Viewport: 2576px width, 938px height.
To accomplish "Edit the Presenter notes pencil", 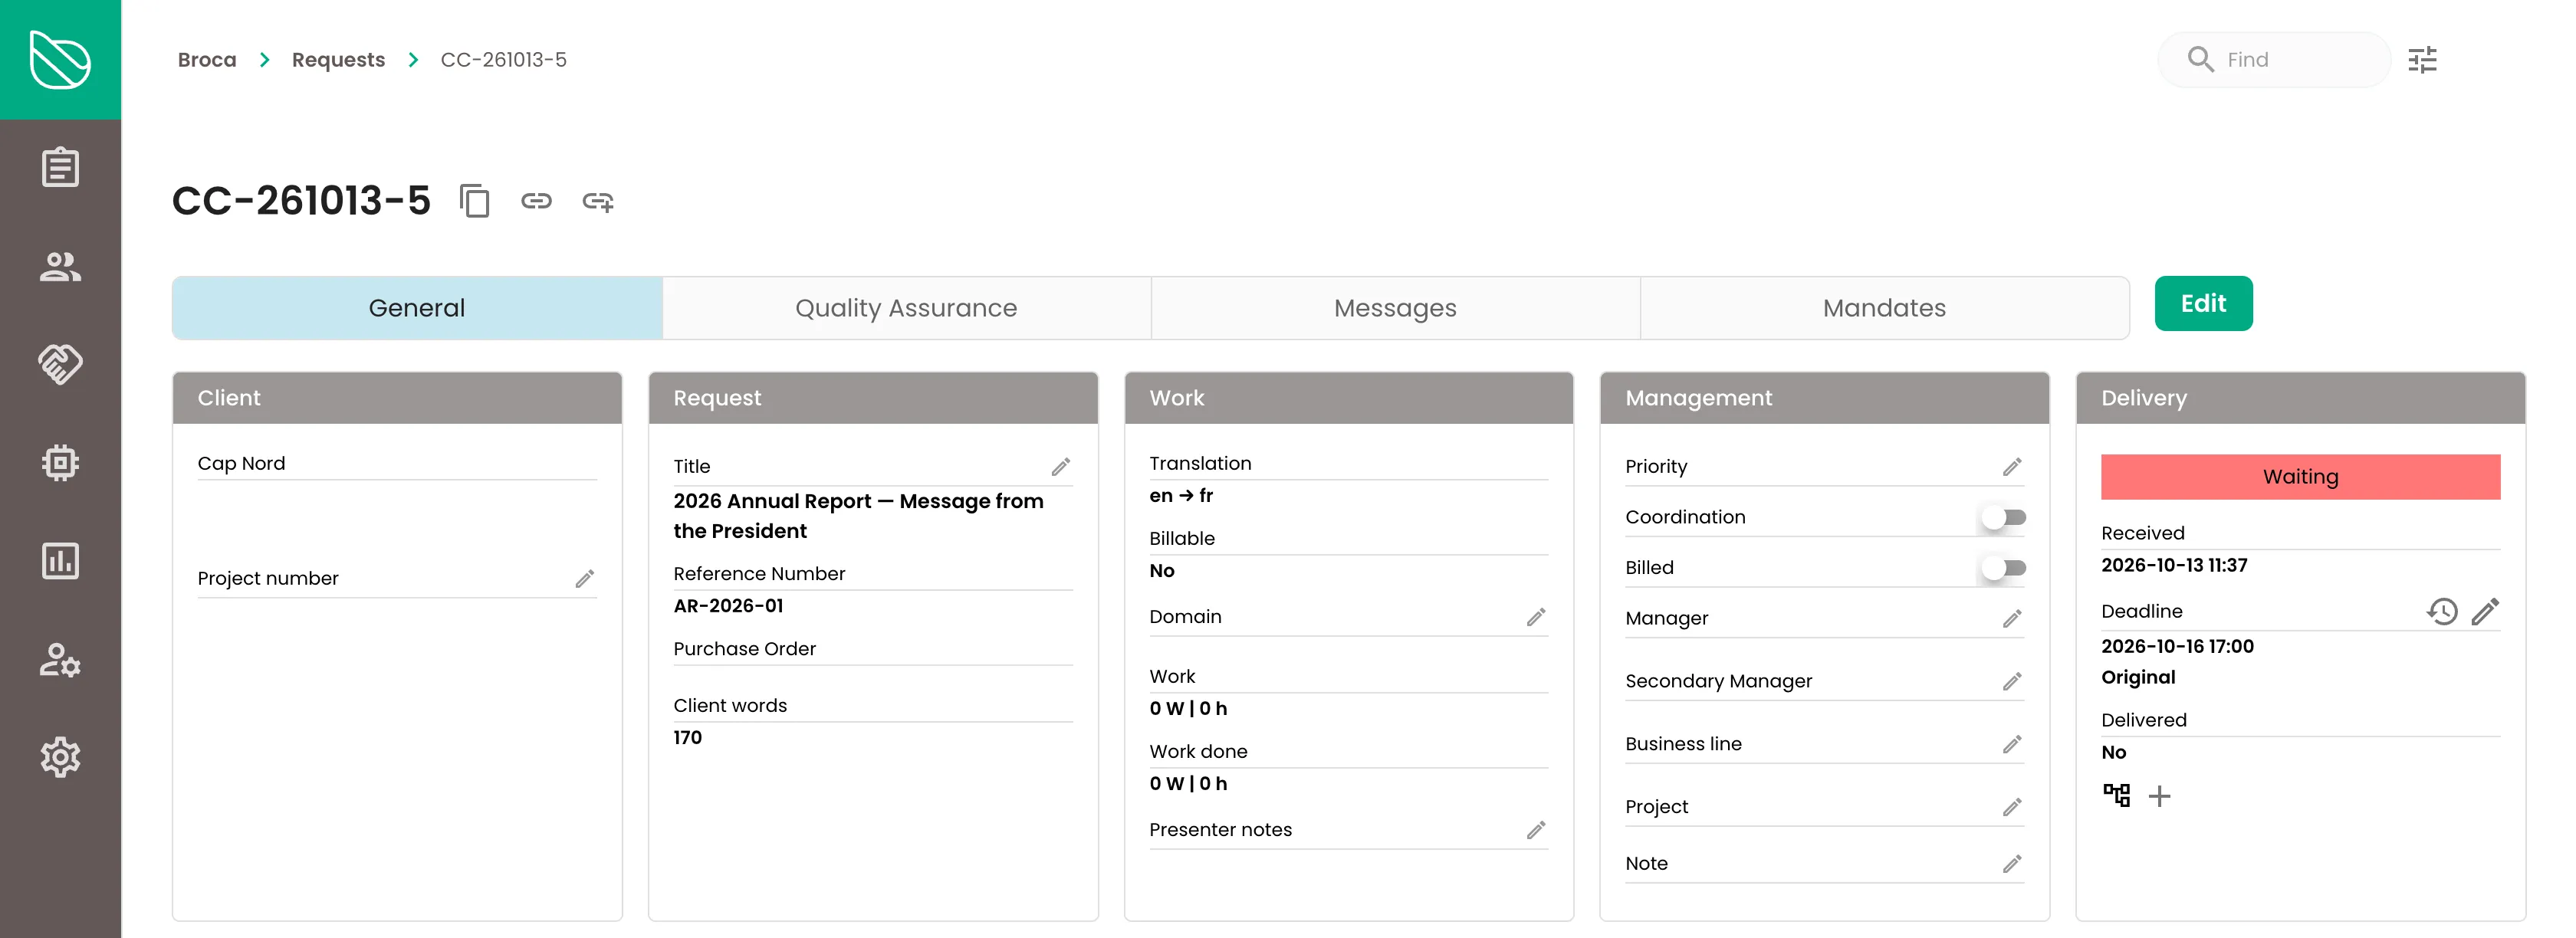I will 1536,830.
